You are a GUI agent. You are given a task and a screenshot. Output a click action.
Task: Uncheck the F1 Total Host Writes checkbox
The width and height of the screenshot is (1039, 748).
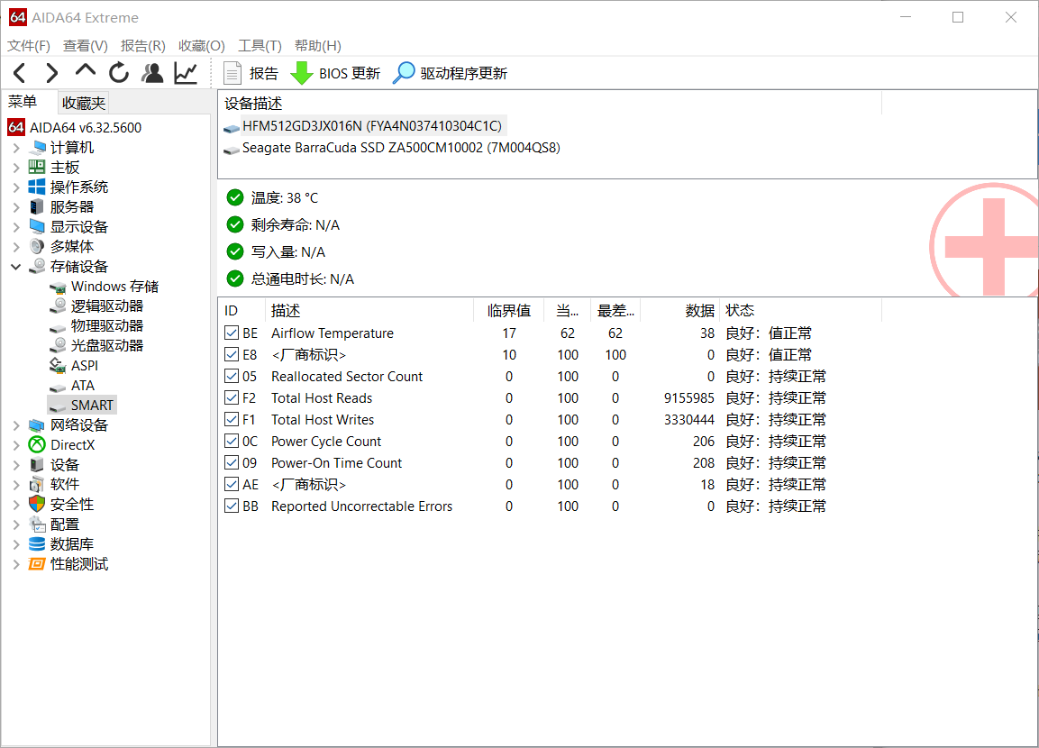coord(232,419)
